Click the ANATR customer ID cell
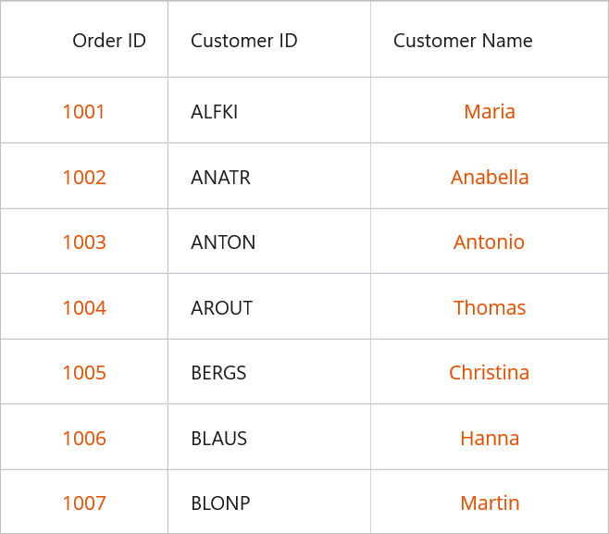This screenshot has width=609, height=534. pos(220,178)
